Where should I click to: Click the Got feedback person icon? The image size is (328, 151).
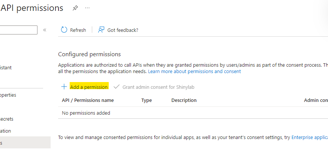101,30
